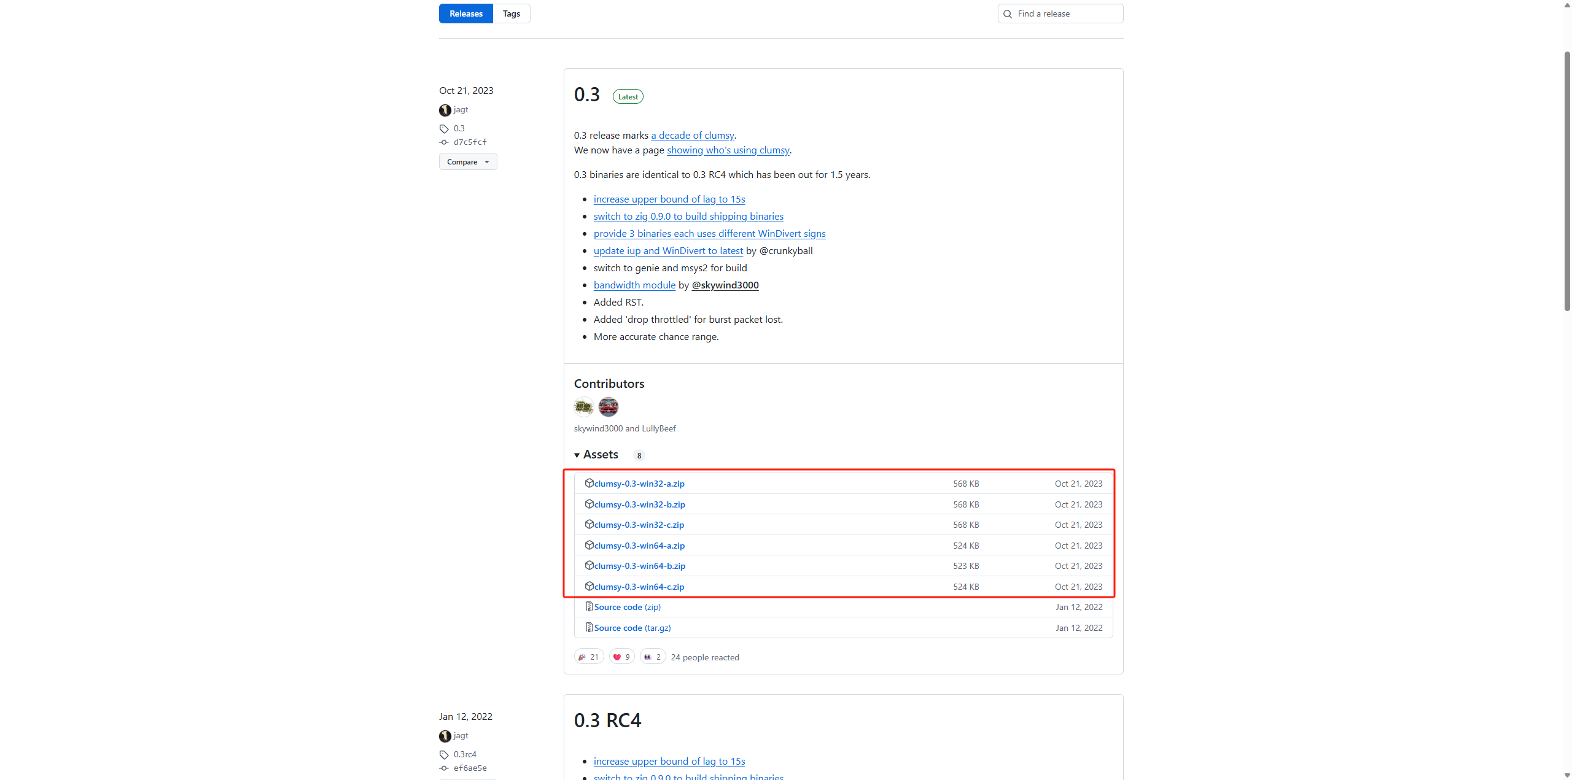Click the package icon for clumsy-0.3-win32-a.zip
The image size is (1572, 780).
tap(589, 483)
